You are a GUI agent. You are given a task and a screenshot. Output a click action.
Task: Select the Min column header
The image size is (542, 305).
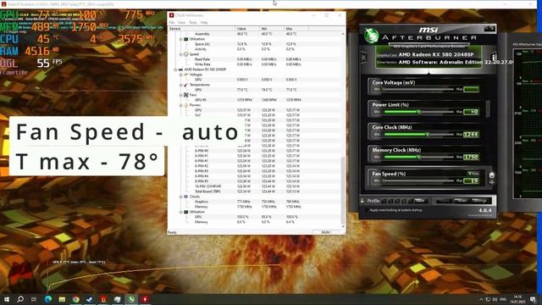[x=272, y=29]
